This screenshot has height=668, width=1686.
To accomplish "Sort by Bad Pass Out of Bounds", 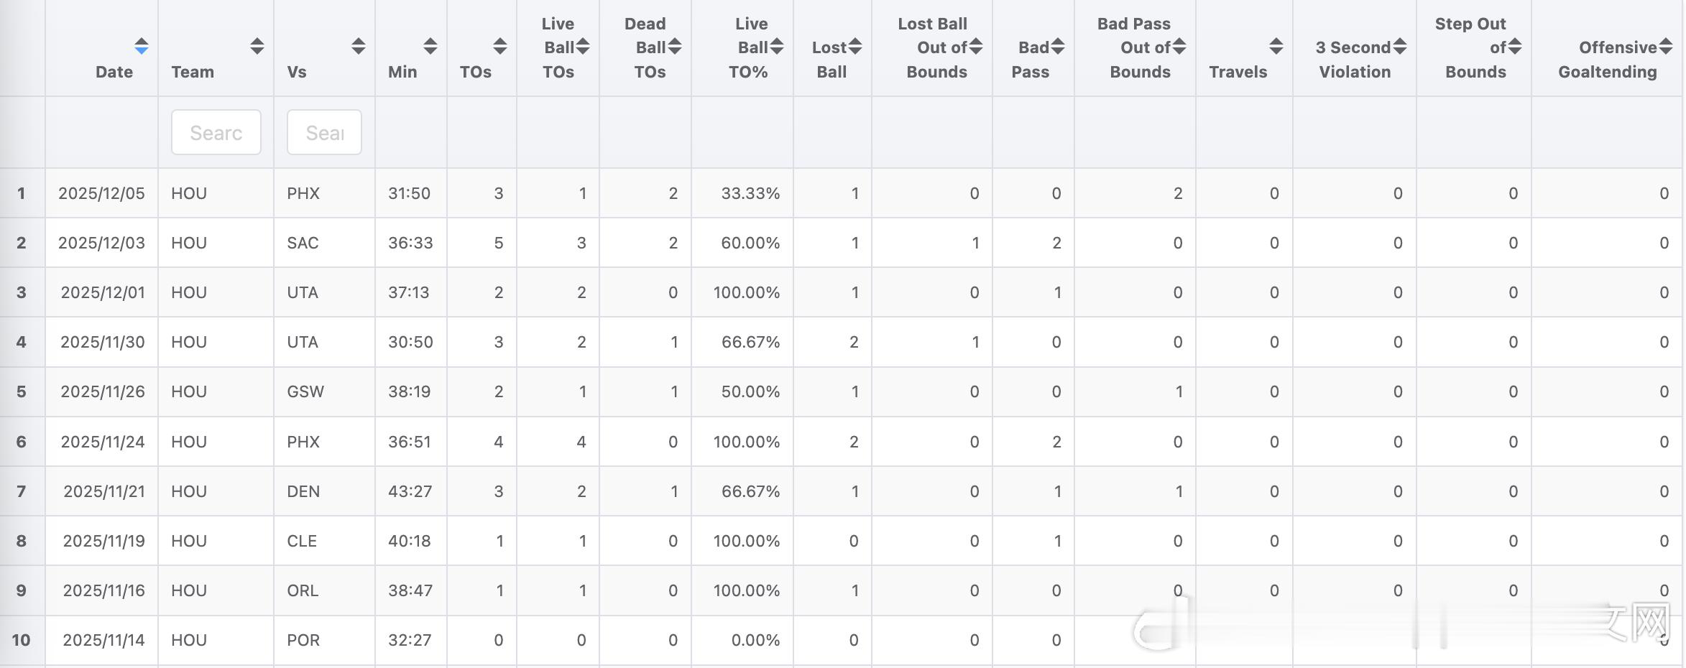I will click(1179, 47).
